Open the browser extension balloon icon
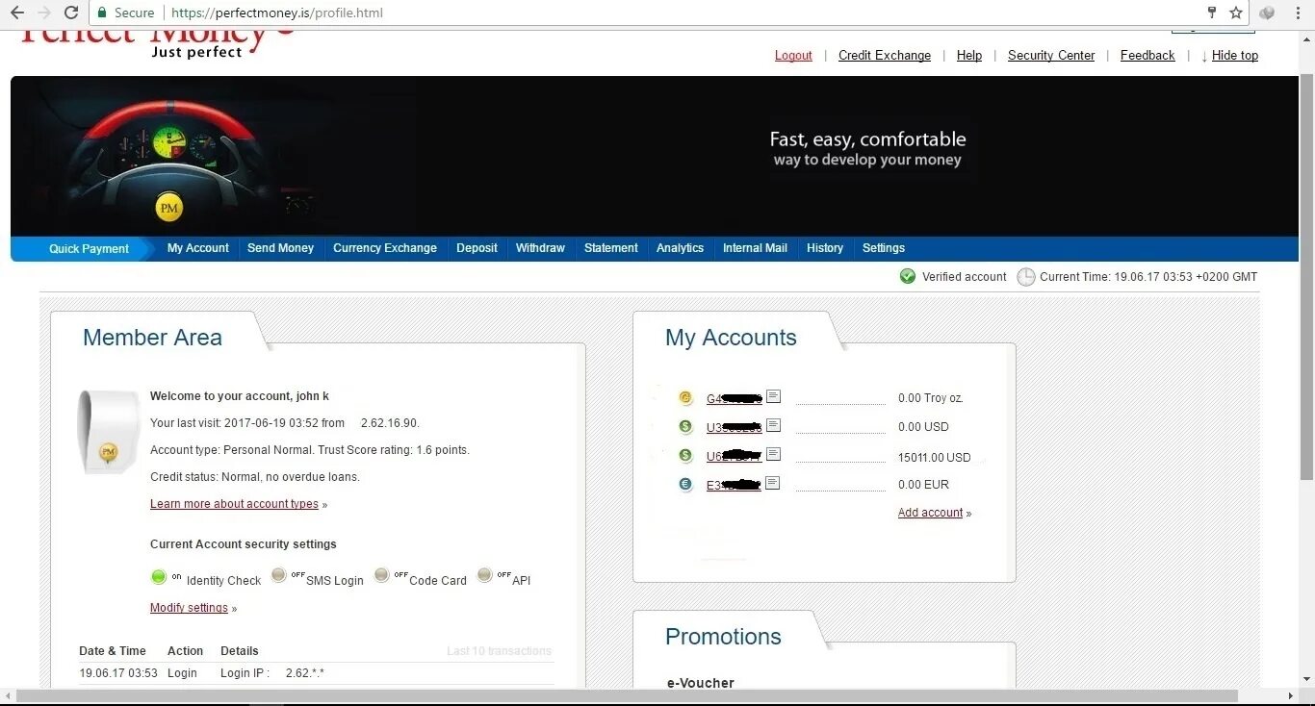 click(x=1267, y=13)
